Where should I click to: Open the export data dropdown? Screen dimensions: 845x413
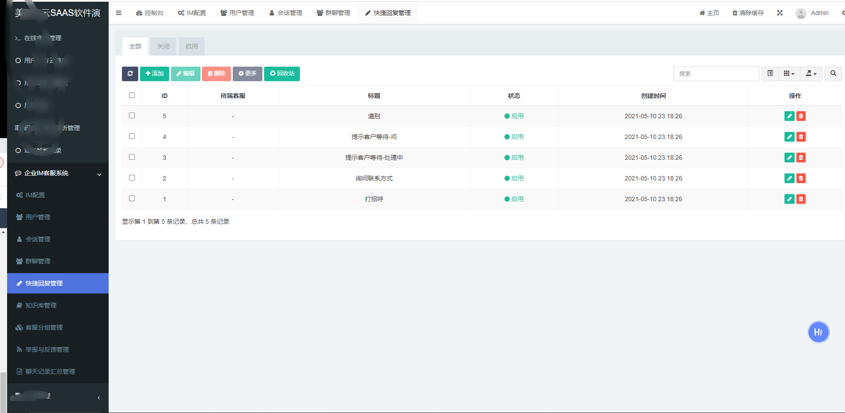point(811,74)
